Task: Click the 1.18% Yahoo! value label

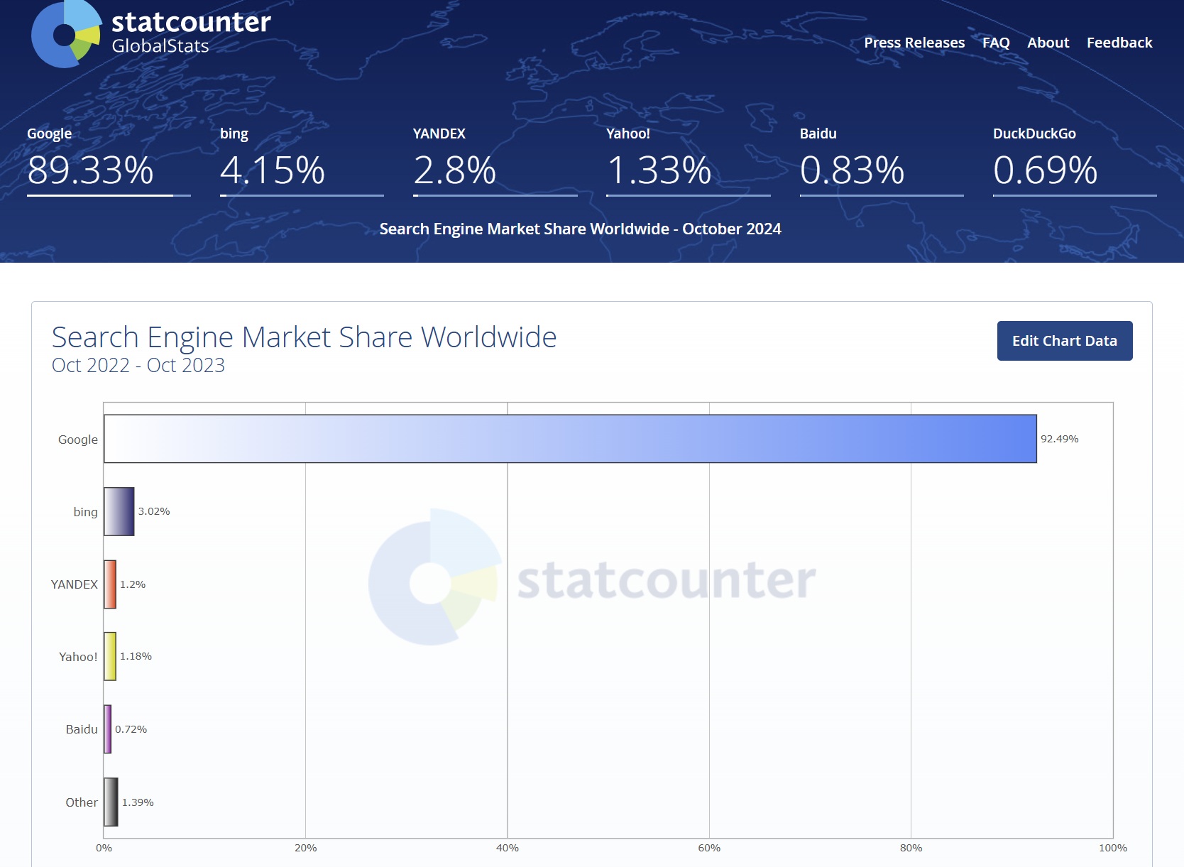Action: coord(136,656)
